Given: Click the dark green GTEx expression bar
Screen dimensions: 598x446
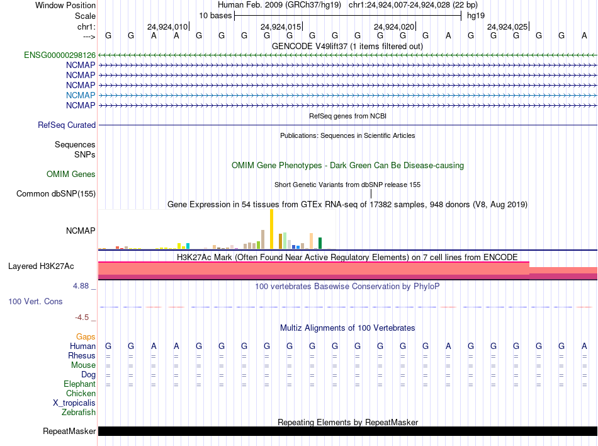Looking at the screenshot, I should [x=320, y=243].
